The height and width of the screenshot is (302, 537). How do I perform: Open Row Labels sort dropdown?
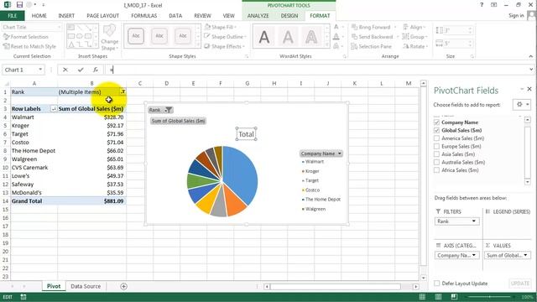point(54,108)
